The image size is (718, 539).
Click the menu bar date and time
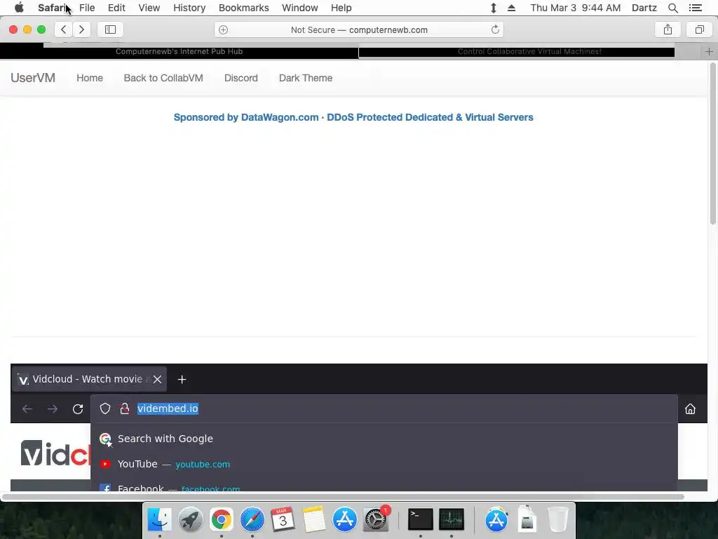pos(575,8)
